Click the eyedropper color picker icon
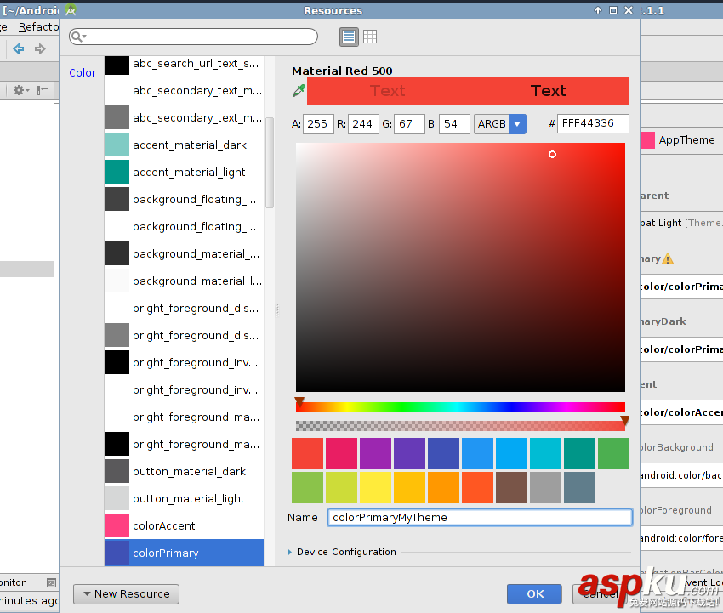Image resolution: width=723 pixels, height=613 pixels. 299,90
